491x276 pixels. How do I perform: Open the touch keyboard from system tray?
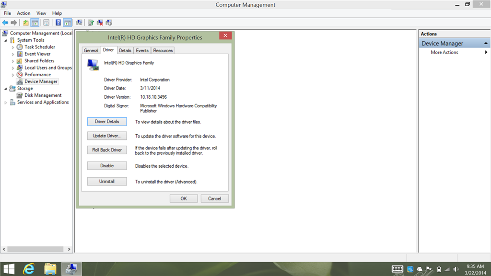pos(397,269)
